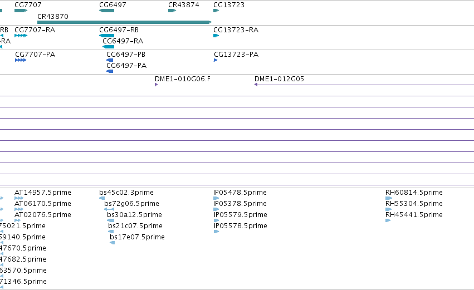Select the CG7707 gene feature label
This screenshot has width=474, height=290.
(28, 5)
